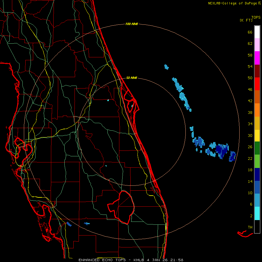262x262 pixels.
Task: Click the "TOPS" legend heading
Action: pyautogui.click(x=256, y=17)
